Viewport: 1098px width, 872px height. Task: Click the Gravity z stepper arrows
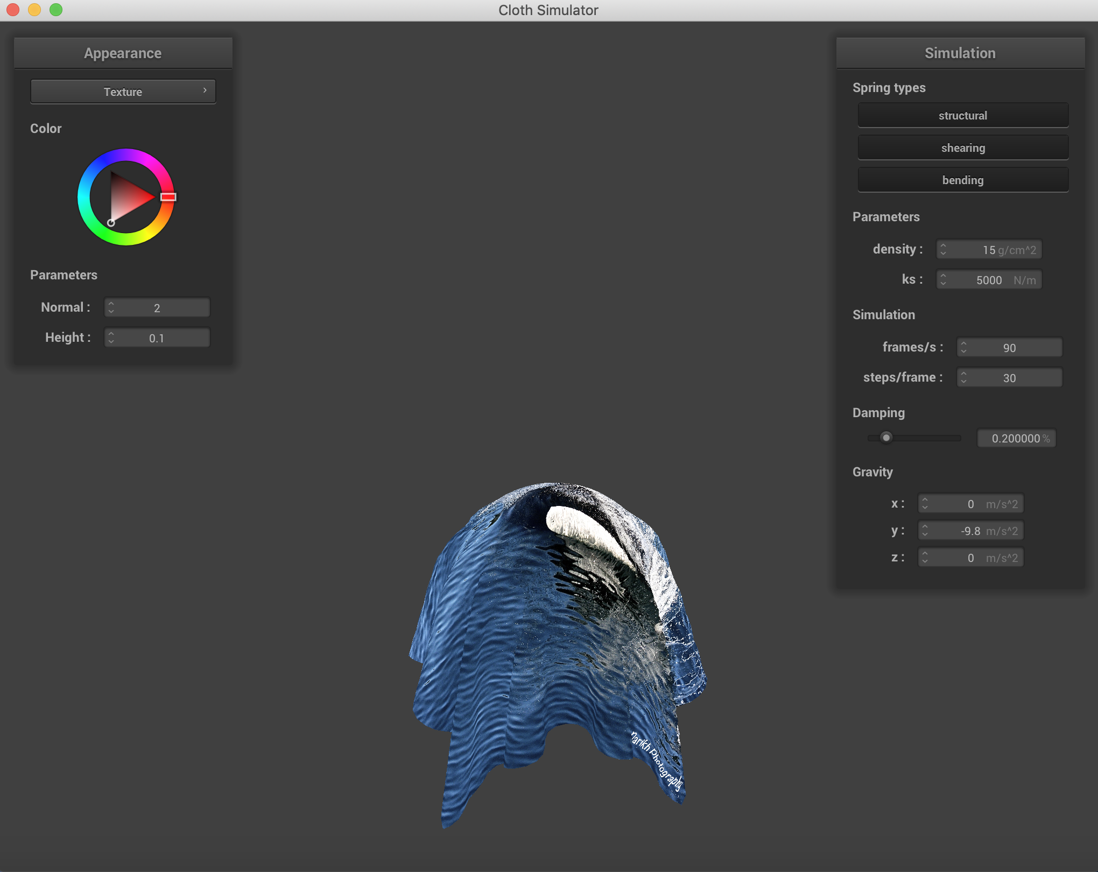pos(925,558)
